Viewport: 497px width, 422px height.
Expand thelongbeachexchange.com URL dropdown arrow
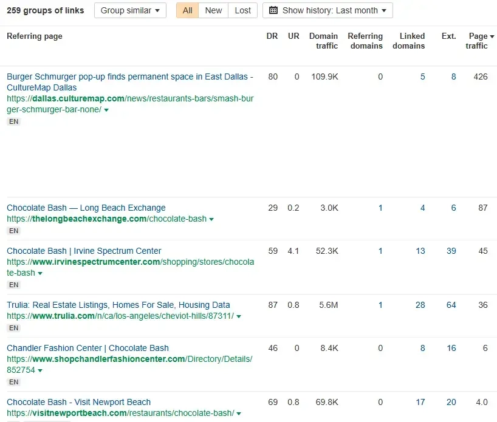tap(211, 219)
